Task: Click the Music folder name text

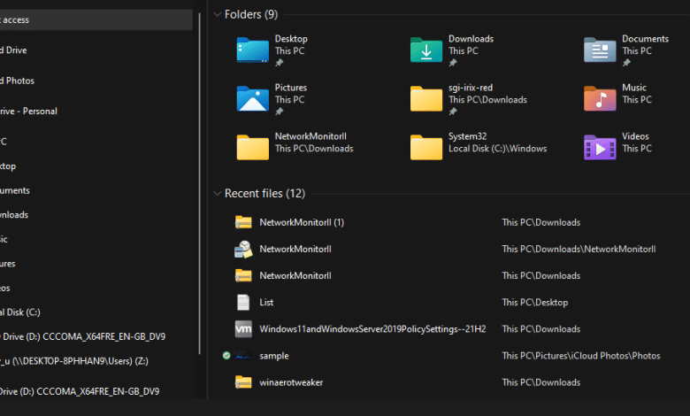Action: [x=634, y=88]
